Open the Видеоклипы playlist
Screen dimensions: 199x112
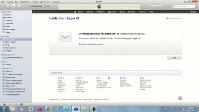(x=10, y=77)
